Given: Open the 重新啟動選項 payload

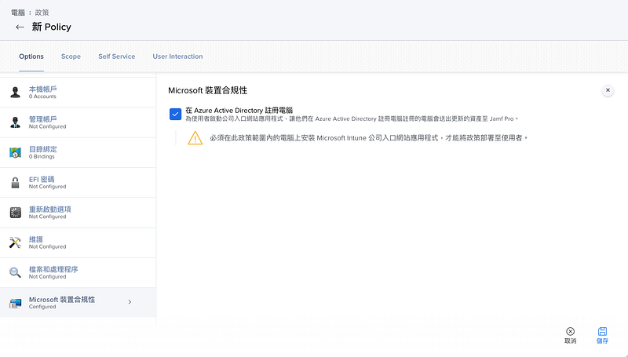Looking at the screenshot, I should 78,213.
